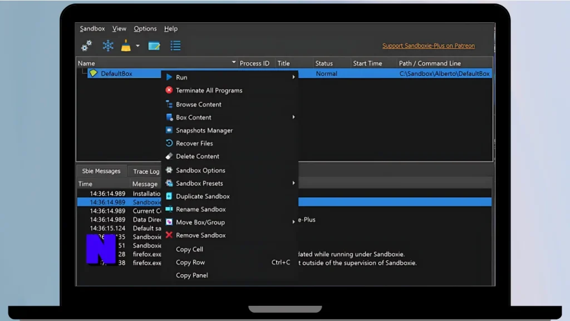Choose Duplicate Sandbox menu entry
The image size is (570, 321).
pos(229,196)
